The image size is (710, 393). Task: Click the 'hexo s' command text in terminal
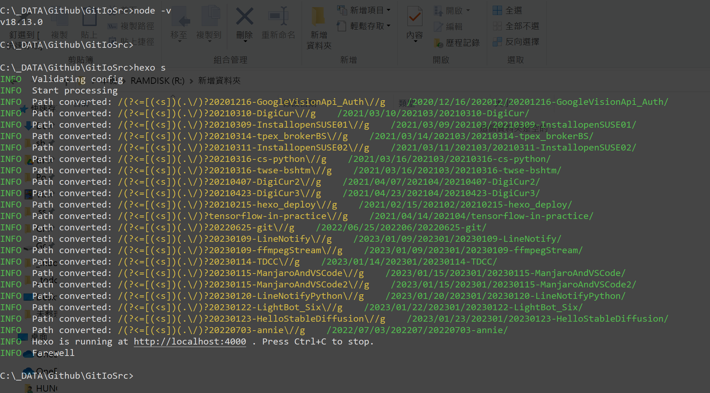point(150,68)
